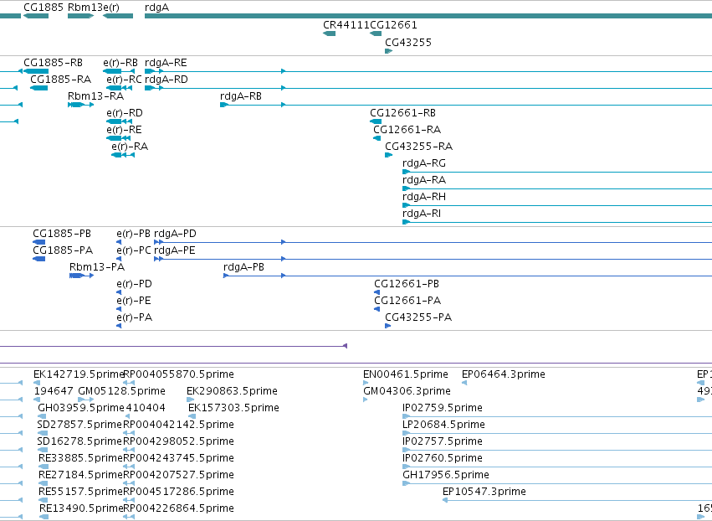Image resolution: width=712 pixels, height=521 pixels.
Task: Click the SD27857.5prime EST label
Action: coord(79,425)
